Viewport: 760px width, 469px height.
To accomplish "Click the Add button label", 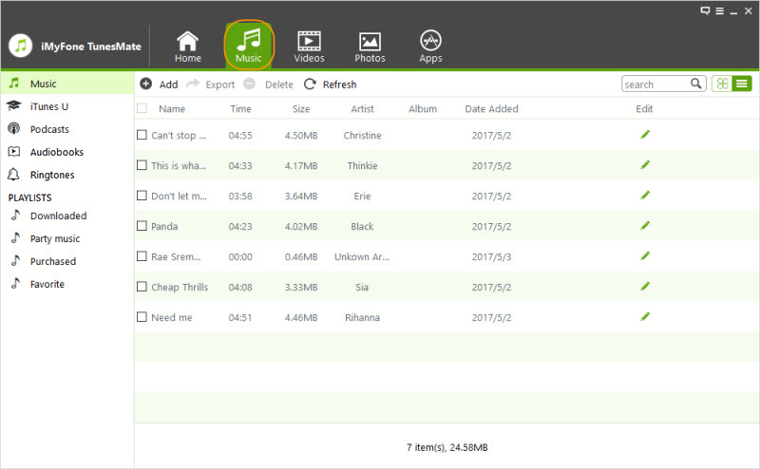I will 169,84.
